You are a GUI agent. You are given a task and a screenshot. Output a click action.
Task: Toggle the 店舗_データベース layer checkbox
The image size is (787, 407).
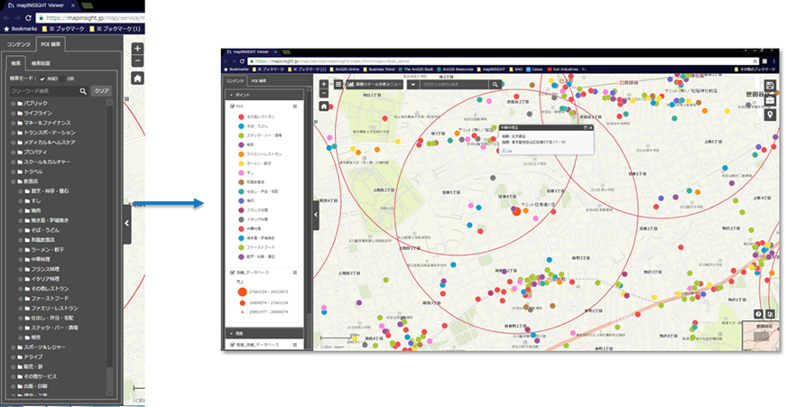pyautogui.click(x=232, y=272)
